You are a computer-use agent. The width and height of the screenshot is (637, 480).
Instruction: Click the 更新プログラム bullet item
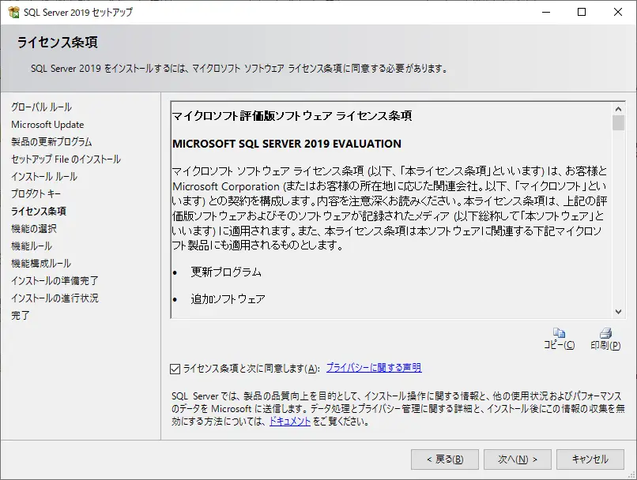226,272
